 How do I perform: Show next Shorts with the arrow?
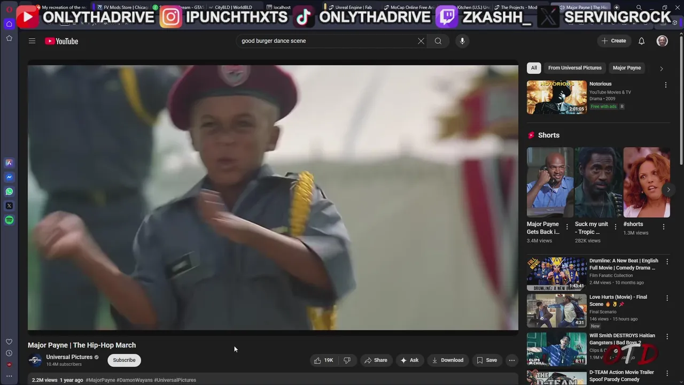tap(668, 190)
